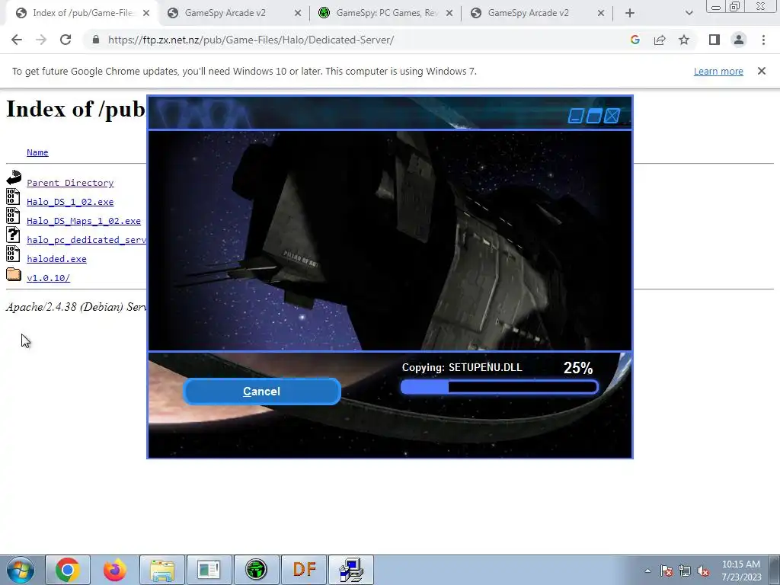Open Chrome three-dot menu
This screenshot has height=585, width=780.
point(763,40)
